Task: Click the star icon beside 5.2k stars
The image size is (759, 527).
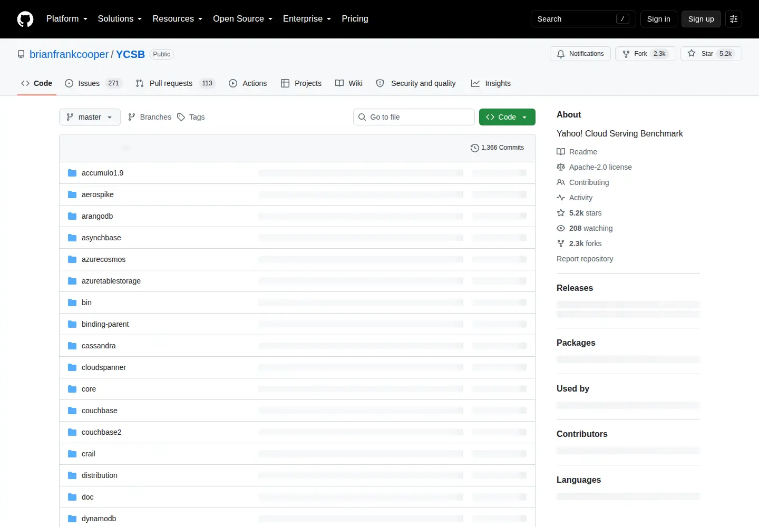Action: 561,213
